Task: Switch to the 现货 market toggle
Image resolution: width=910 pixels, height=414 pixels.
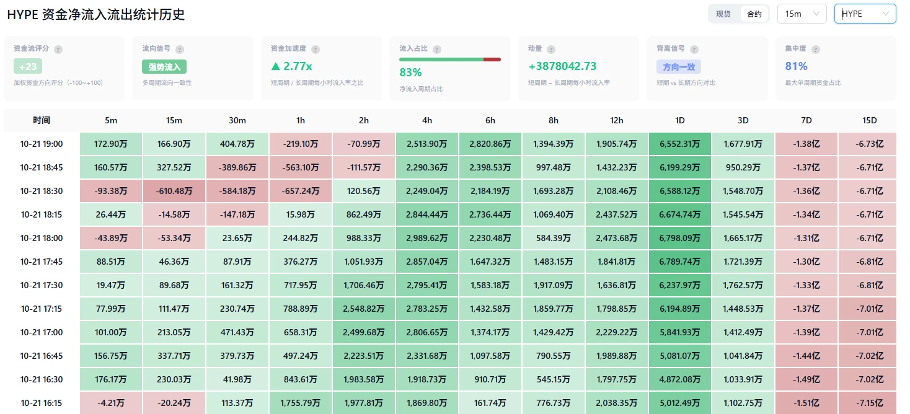Action: [723, 14]
